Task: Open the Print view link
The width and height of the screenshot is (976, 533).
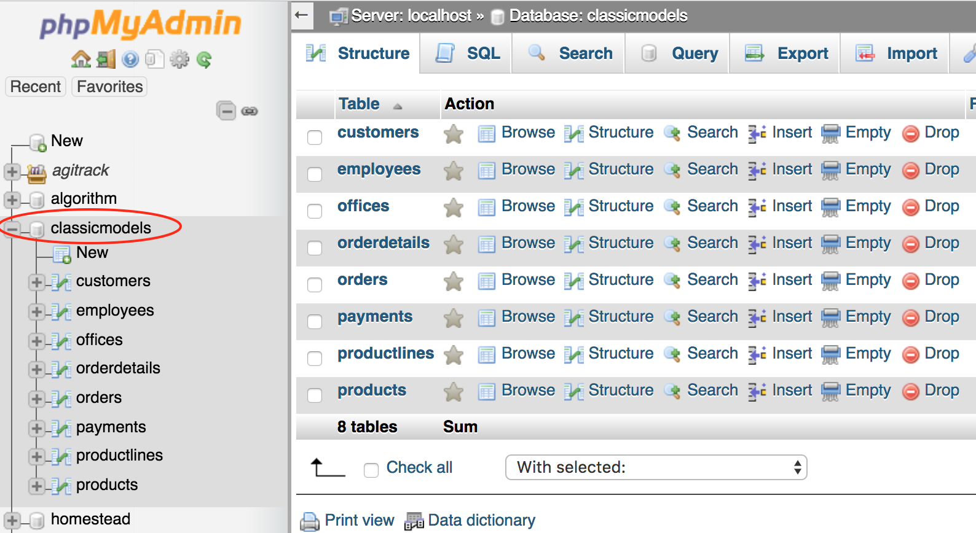Action: click(x=359, y=520)
